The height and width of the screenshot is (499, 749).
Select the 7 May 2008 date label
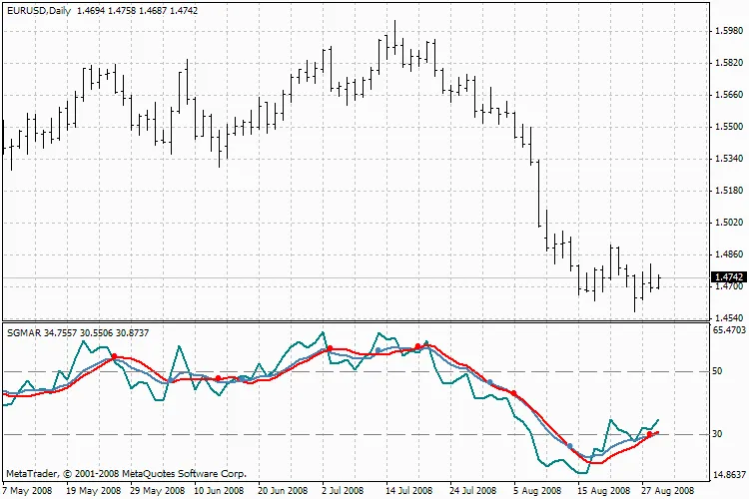coord(28,491)
